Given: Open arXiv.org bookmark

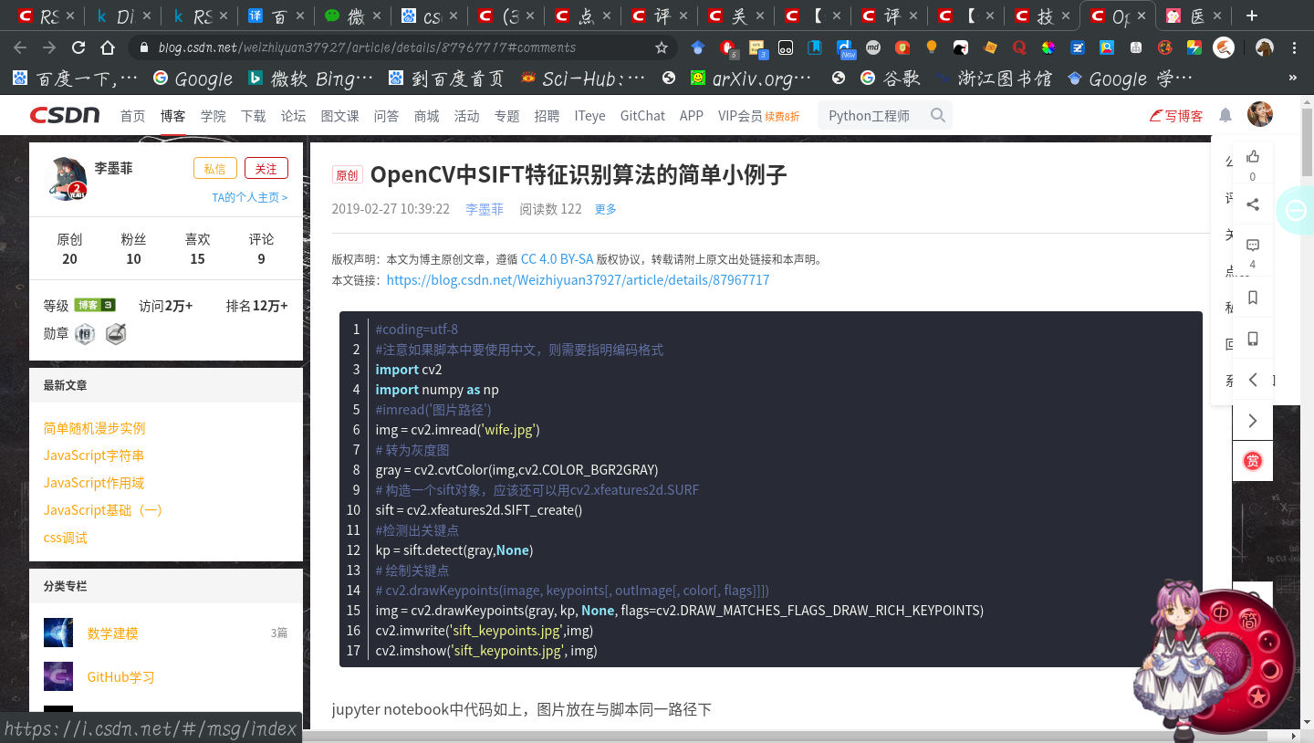Looking at the screenshot, I should 751,79.
